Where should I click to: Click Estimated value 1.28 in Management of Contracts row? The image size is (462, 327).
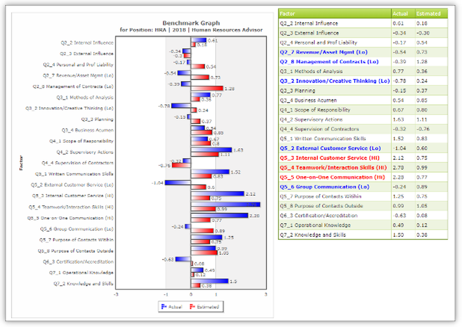[x=422, y=62]
